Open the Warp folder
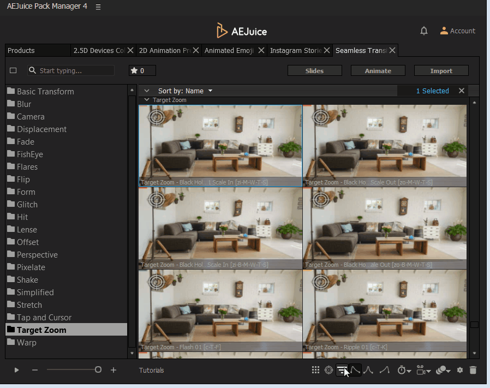 click(66, 342)
